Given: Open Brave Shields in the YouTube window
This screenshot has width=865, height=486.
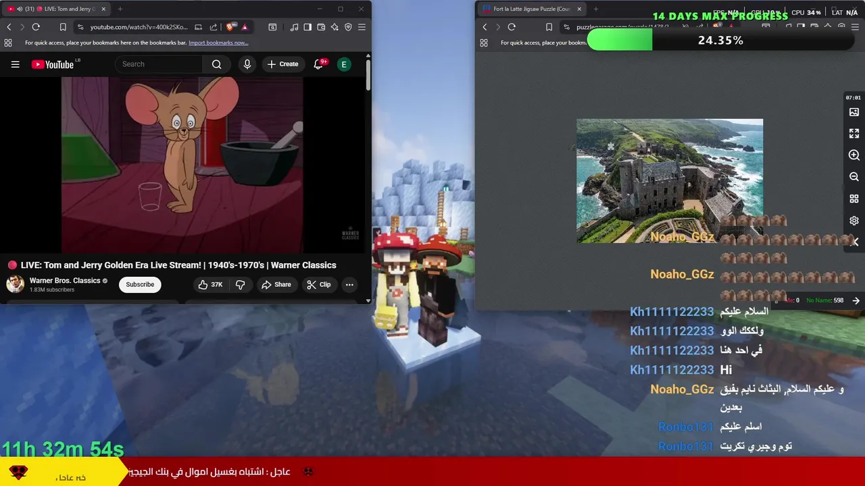Looking at the screenshot, I should (x=230, y=27).
